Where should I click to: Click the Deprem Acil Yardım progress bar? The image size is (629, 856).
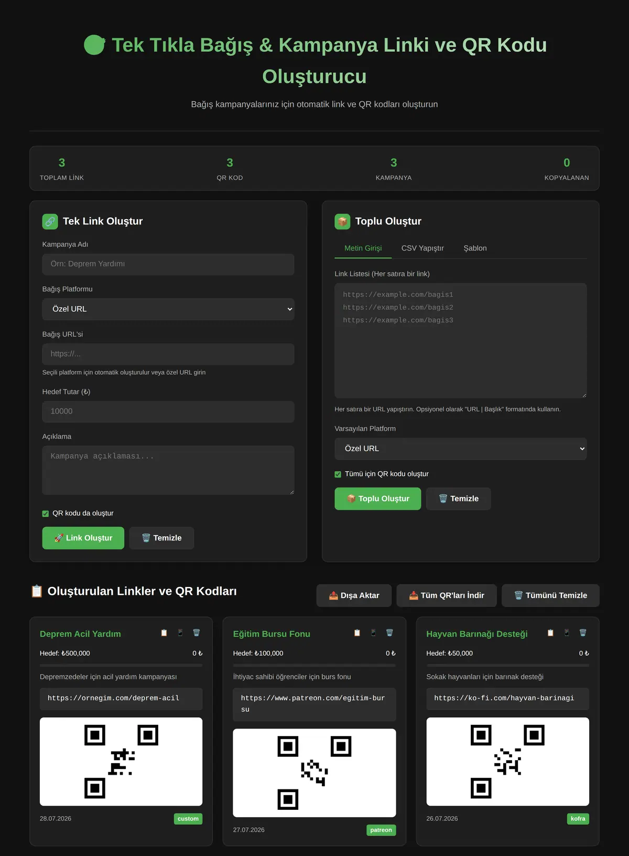pos(121,665)
